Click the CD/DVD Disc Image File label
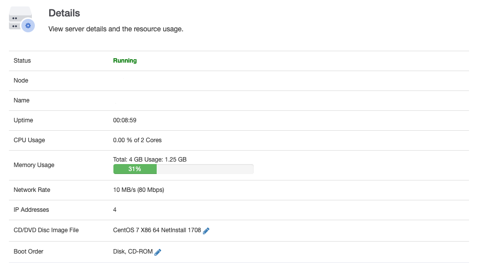Image resolution: width=479 pixels, height=263 pixels. (46, 230)
